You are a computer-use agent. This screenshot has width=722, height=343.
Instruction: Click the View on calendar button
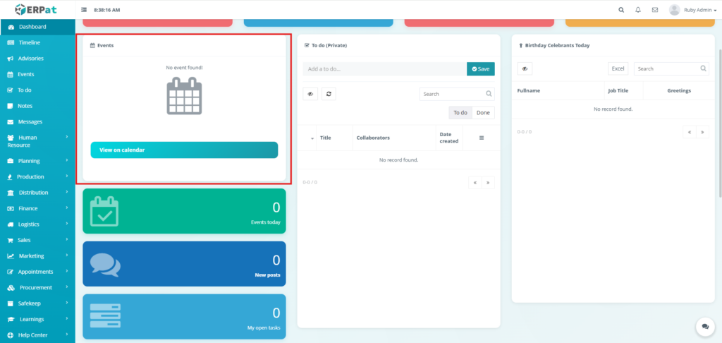184,150
